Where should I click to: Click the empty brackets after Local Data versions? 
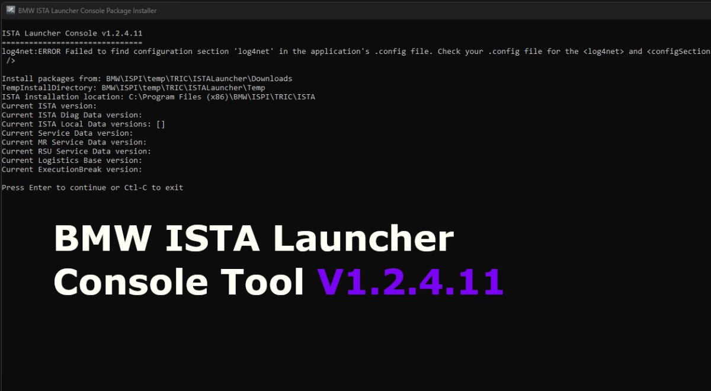(x=161, y=124)
